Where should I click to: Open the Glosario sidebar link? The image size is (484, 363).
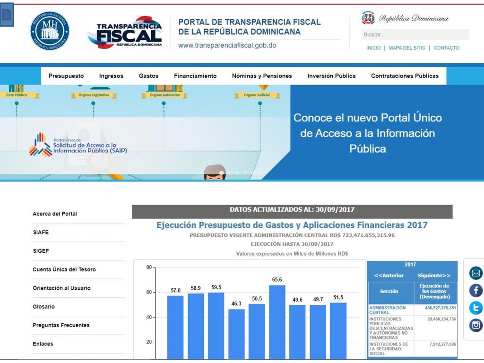[x=43, y=306]
